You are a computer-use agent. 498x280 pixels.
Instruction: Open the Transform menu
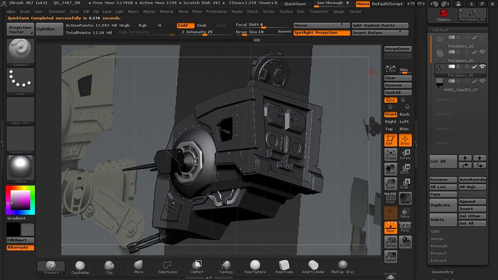[x=319, y=11]
